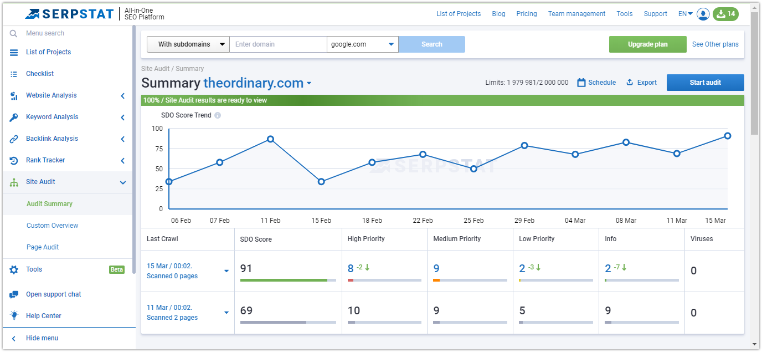Image resolution: width=762 pixels, height=352 pixels.
Task: Click the Backlink Analysis chain icon
Action: point(14,139)
